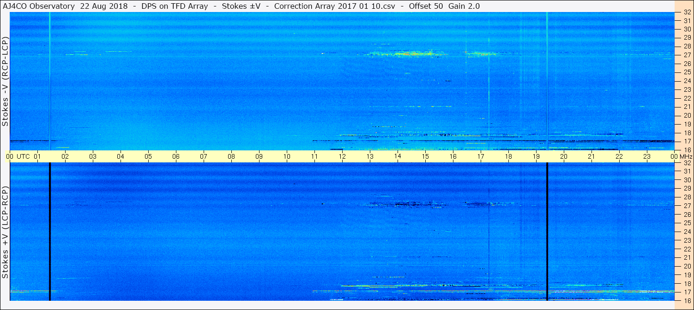Select hour tick "16" on the time axis

coord(453,156)
